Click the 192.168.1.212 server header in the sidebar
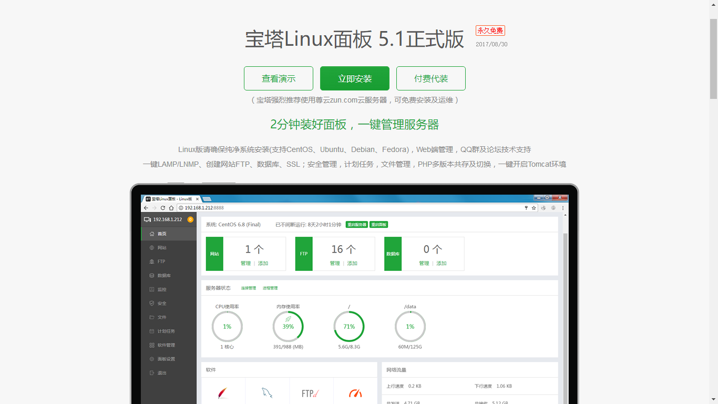The height and width of the screenshot is (404, 718). pos(168,219)
